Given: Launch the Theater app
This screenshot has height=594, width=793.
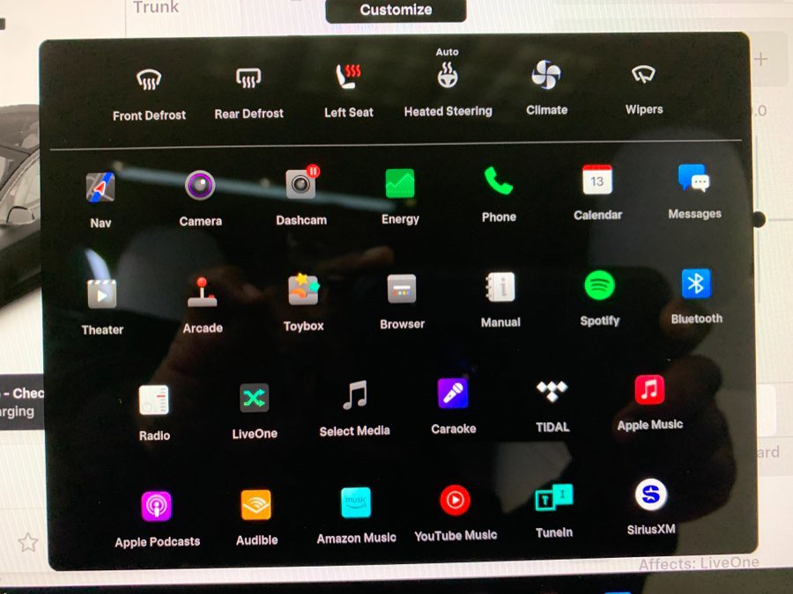Looking at the screenshot, I should [x=101, y=293].
